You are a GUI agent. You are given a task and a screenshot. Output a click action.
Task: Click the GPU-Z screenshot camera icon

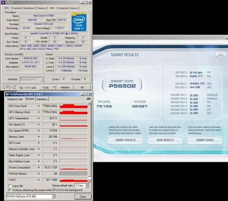coord(88,99)
